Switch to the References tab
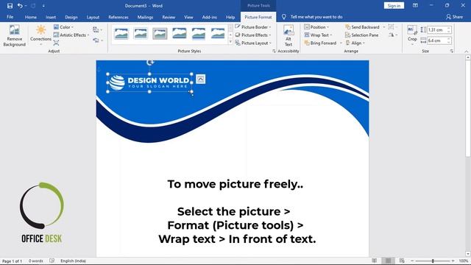Image resolution: width=471 pixels, height=265 pixels. click(x=118, y=17)
